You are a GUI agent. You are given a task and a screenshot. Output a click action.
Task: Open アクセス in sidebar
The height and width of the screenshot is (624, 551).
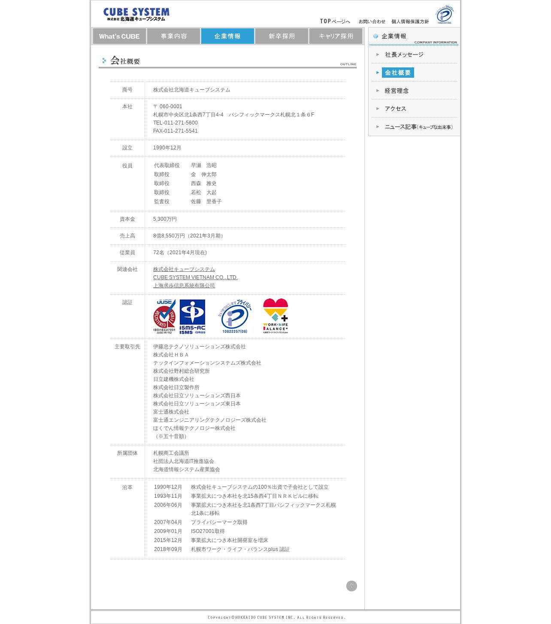[396, 109]
